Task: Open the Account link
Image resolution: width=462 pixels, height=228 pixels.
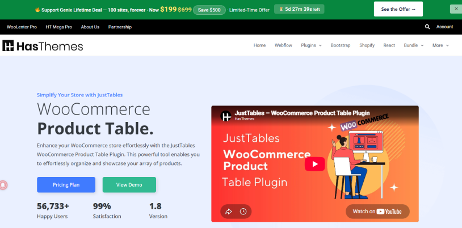Action: [444, 27]
